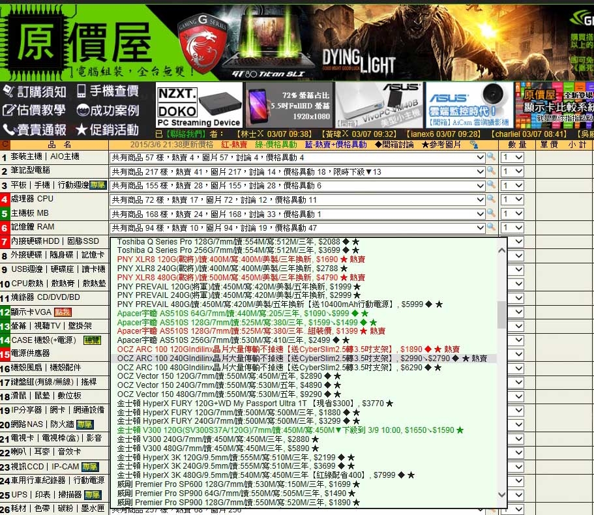Screen dimensions: 594x515
Task: Open the 訂購須知 ordering notice link
Action: [x=35, y=92]
